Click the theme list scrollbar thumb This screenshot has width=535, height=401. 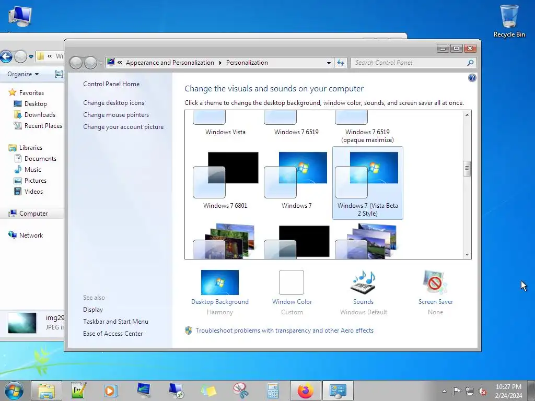coord(467,169)
